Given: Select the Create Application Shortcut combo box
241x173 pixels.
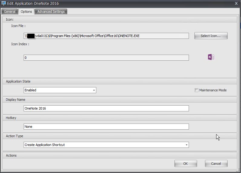Looking at the screenshot, I should (106, 145).
